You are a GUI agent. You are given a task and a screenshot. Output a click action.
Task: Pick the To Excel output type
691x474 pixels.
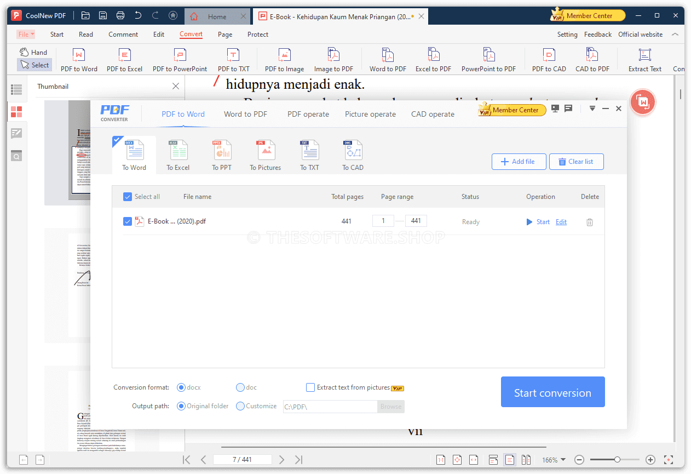pos(178,156)
